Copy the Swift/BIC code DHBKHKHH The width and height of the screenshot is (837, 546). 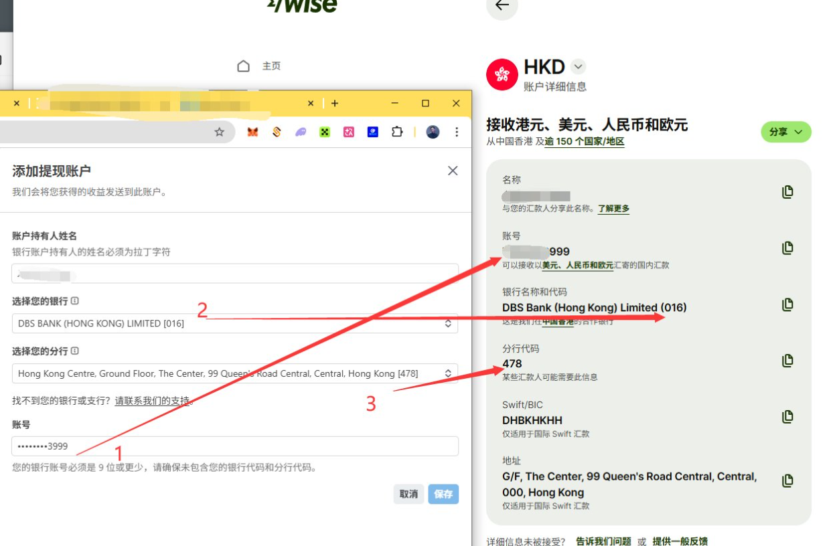[787, 417]
